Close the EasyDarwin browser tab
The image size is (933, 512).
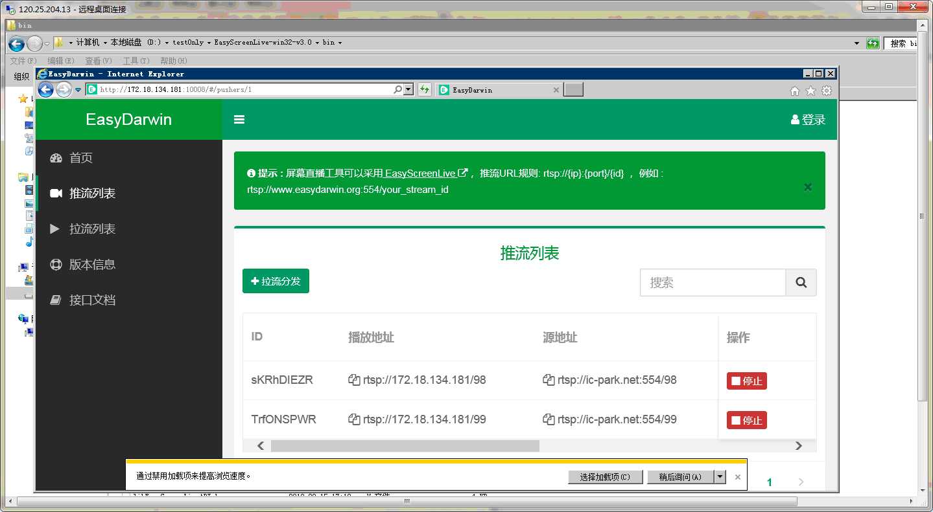[556, 90]
